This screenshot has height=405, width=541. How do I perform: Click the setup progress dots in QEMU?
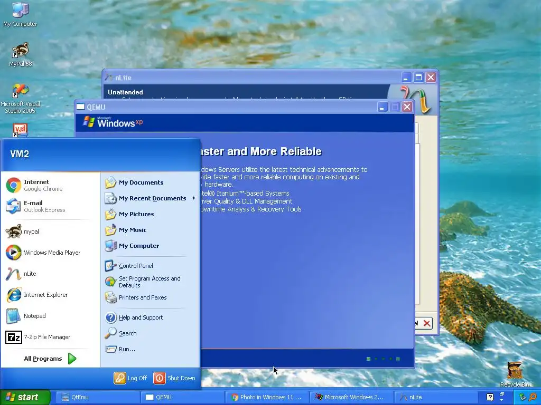pos(383,359)
